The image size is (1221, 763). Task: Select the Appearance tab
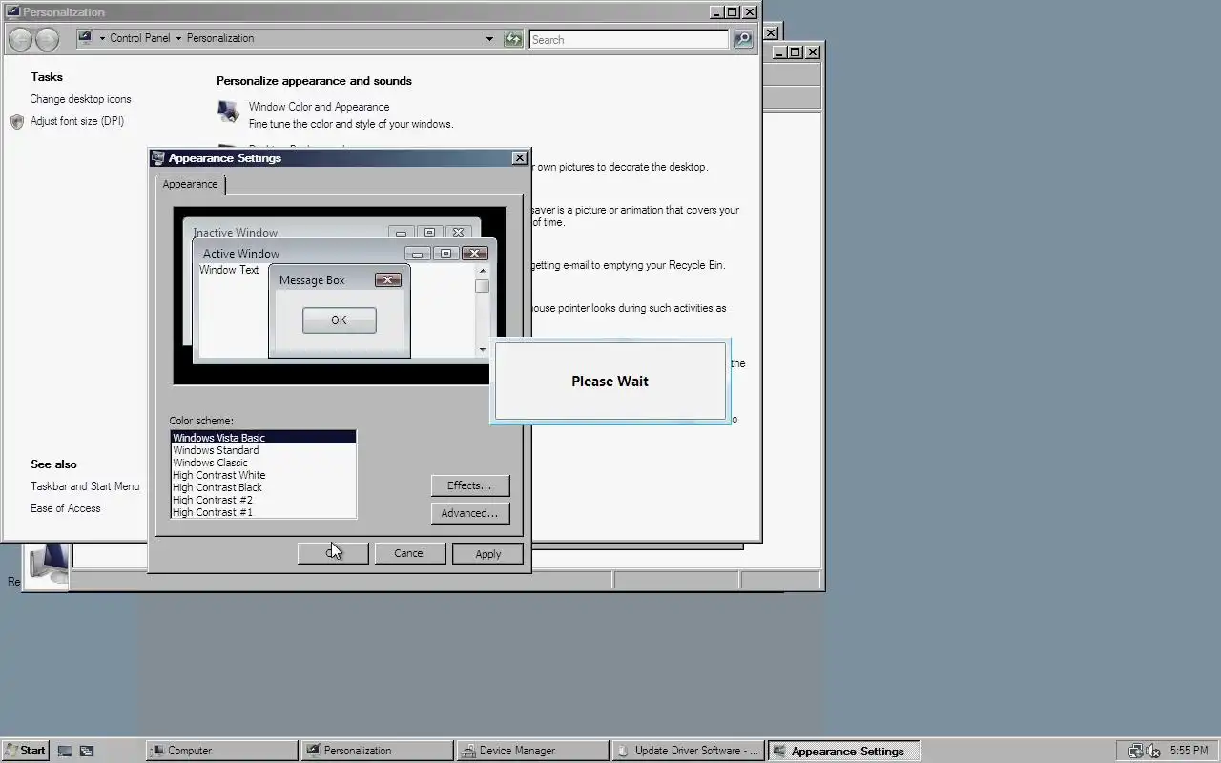190,184
